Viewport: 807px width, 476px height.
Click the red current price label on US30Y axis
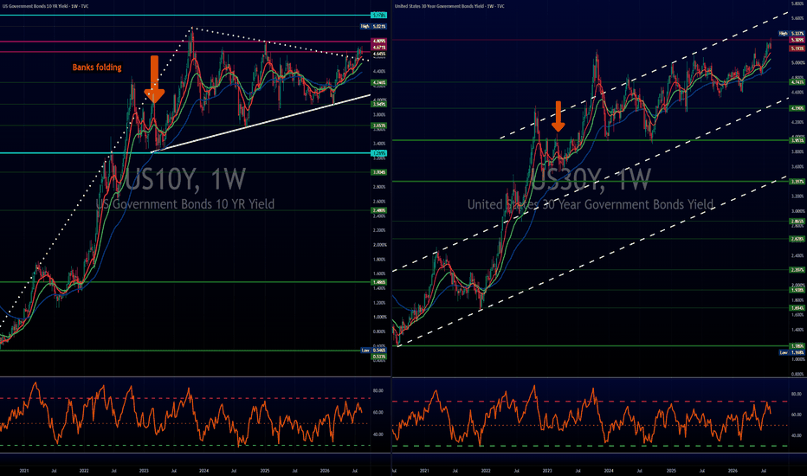click(797, 48)
